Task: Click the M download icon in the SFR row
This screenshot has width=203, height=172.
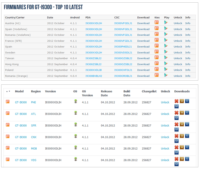Action: (177, 129)
